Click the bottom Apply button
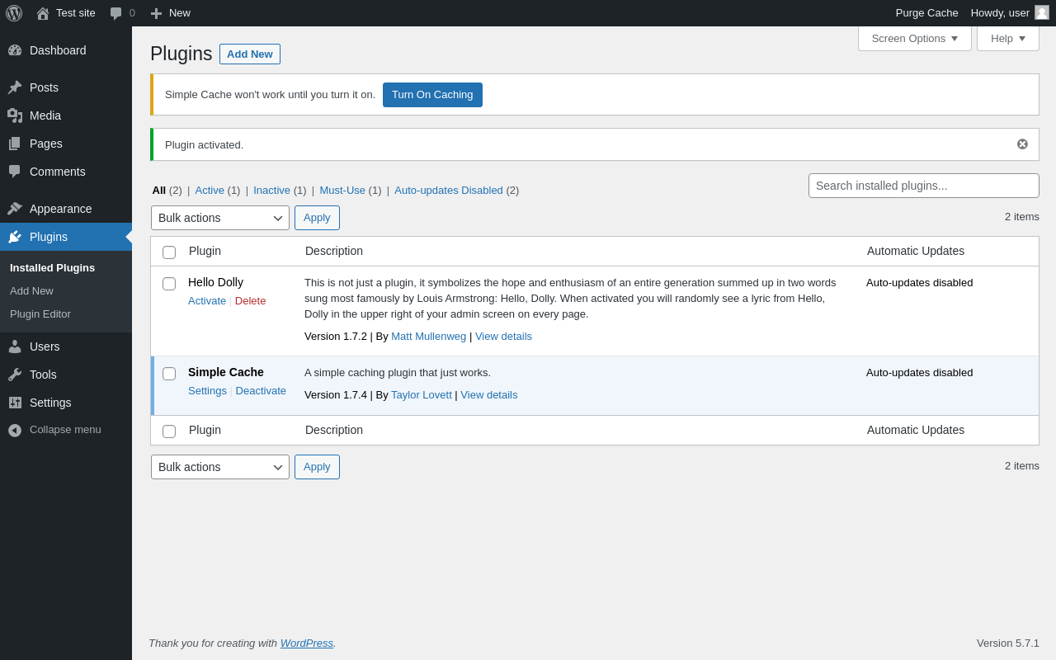 point(317,467)
